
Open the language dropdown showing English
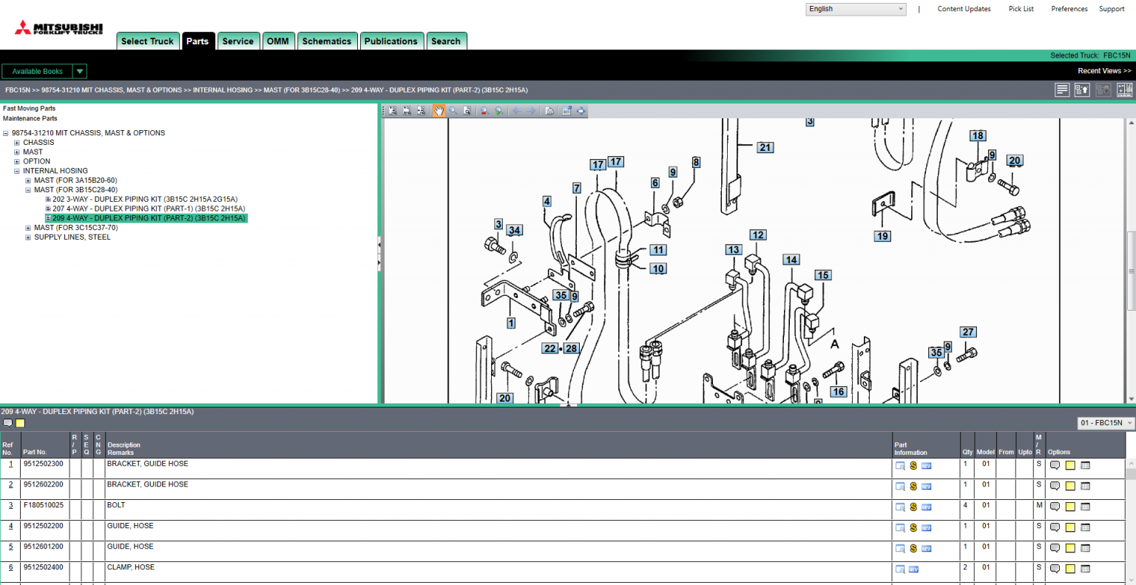856,9
